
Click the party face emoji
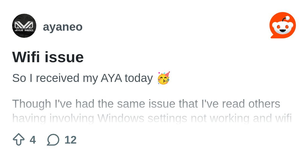[x=164, y=78]
